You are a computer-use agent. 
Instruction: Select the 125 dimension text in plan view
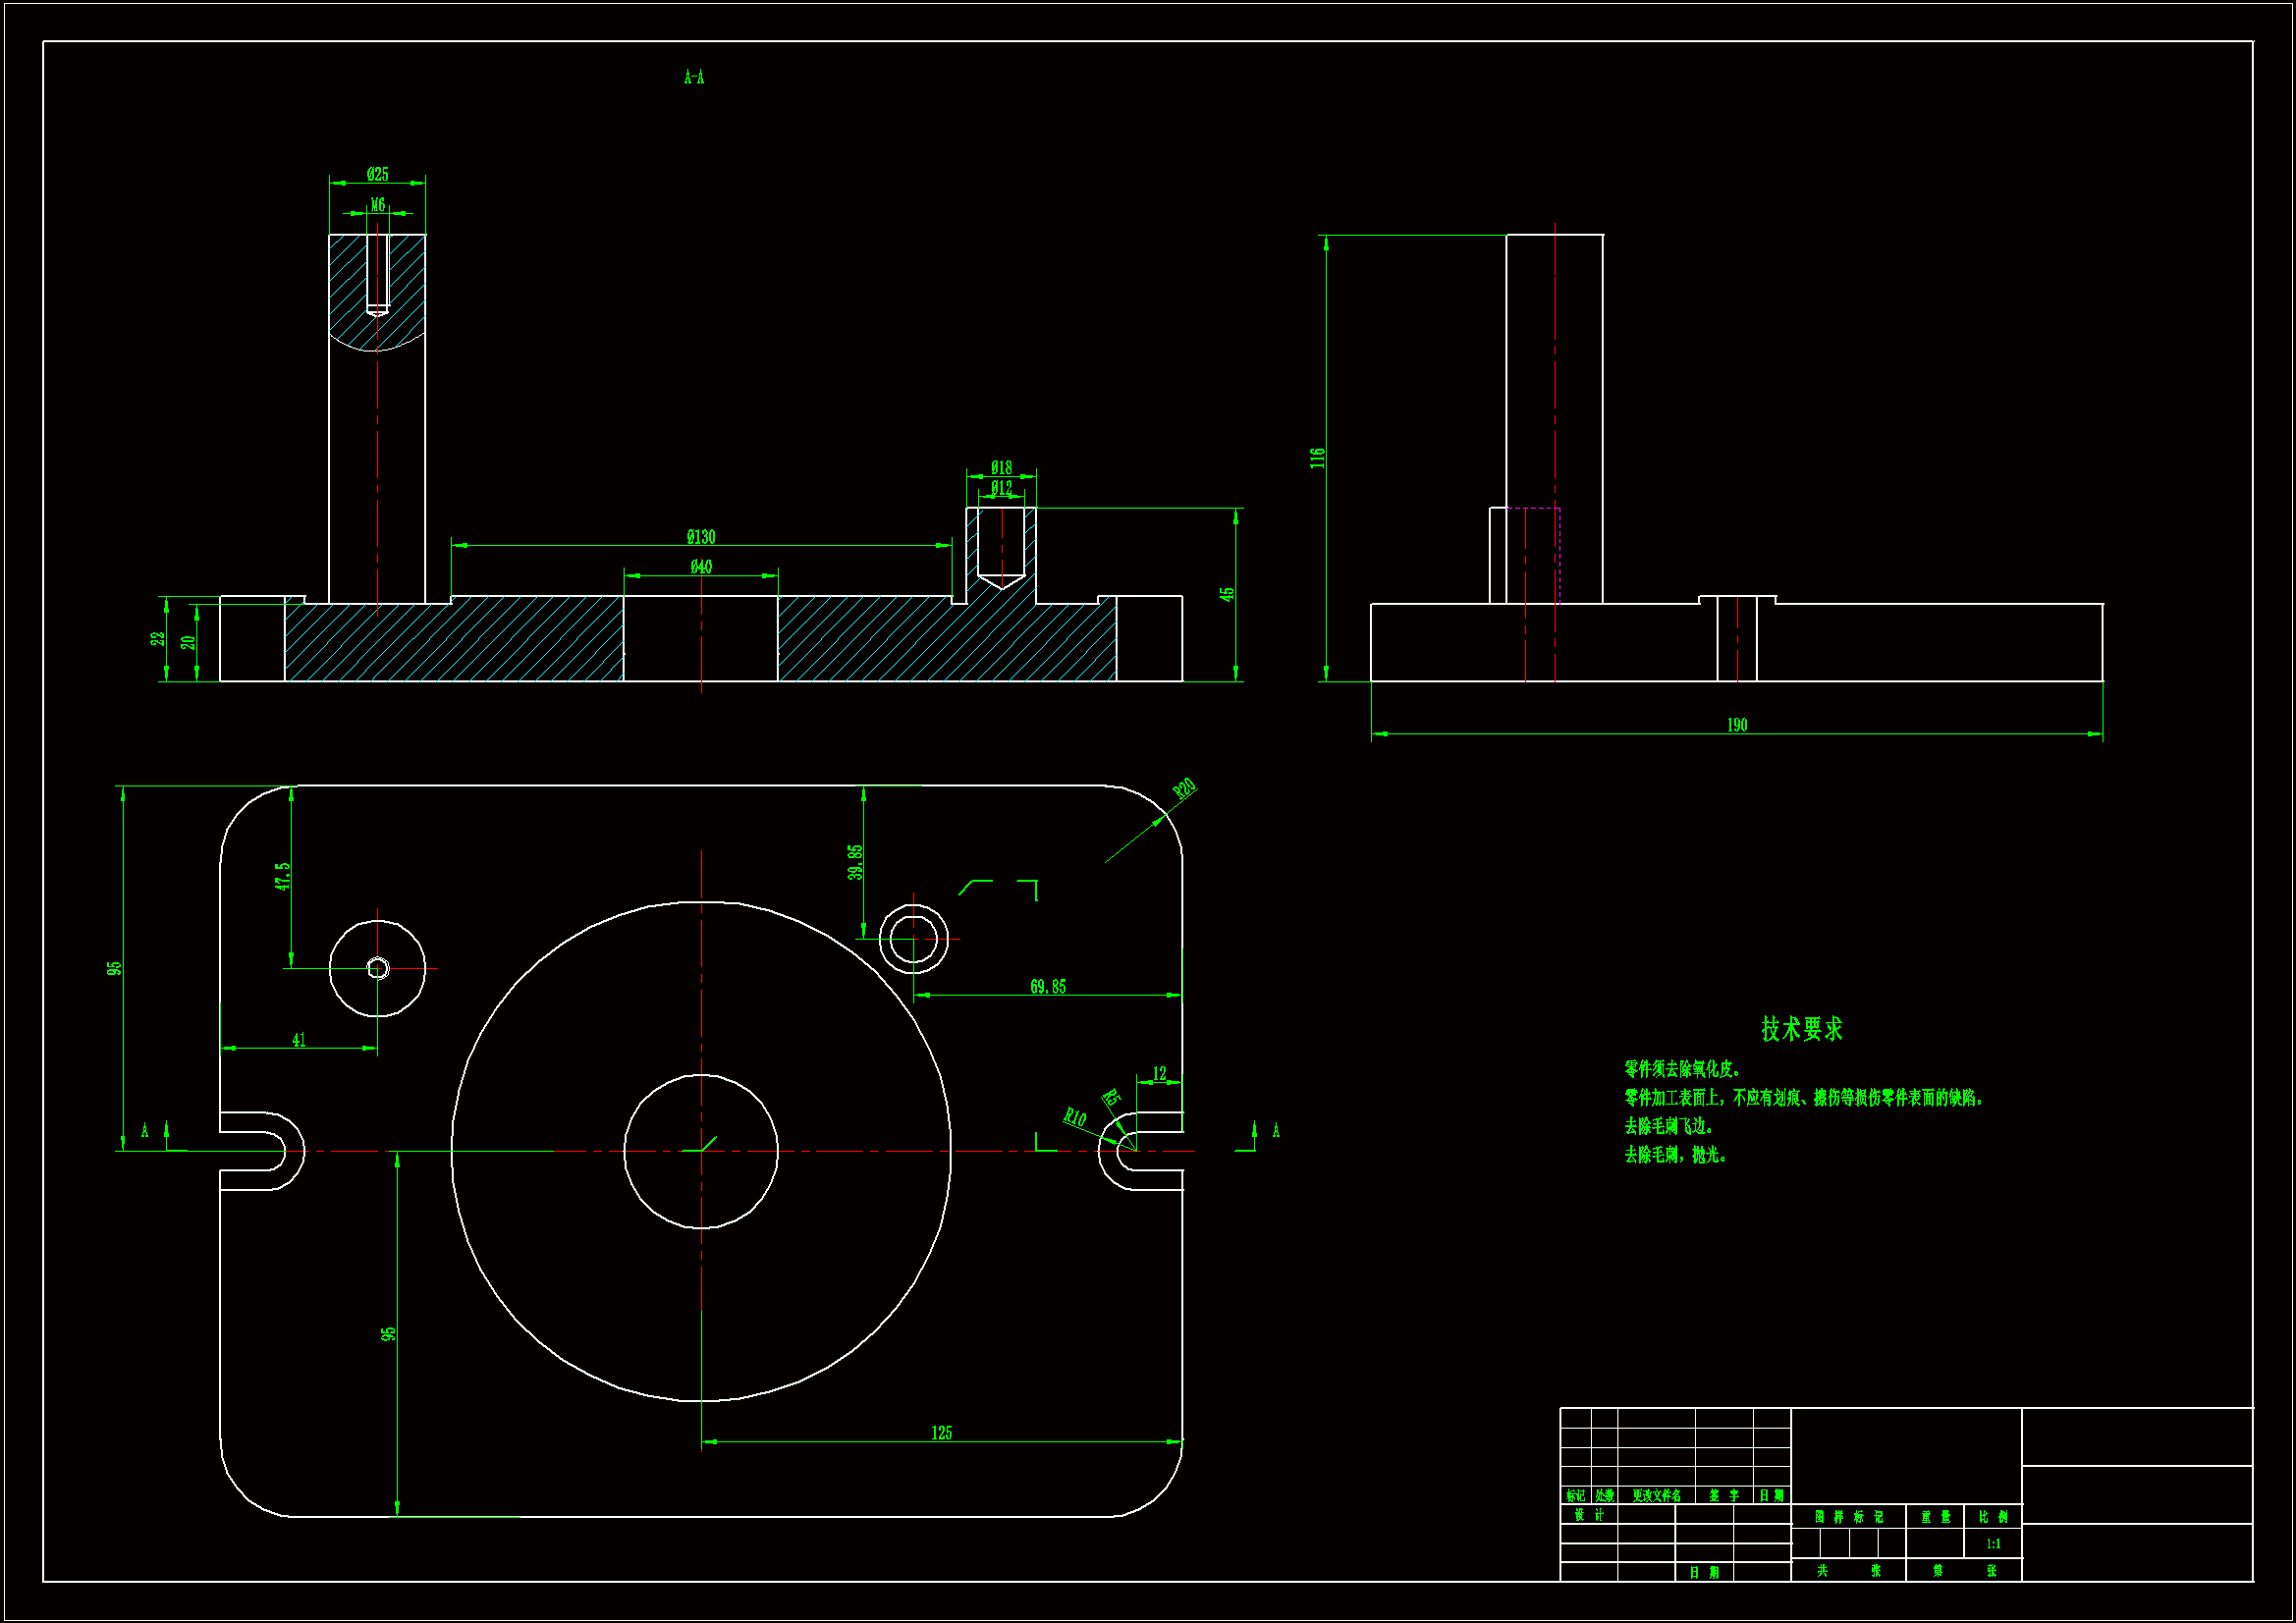click(x=942, y=1433)
